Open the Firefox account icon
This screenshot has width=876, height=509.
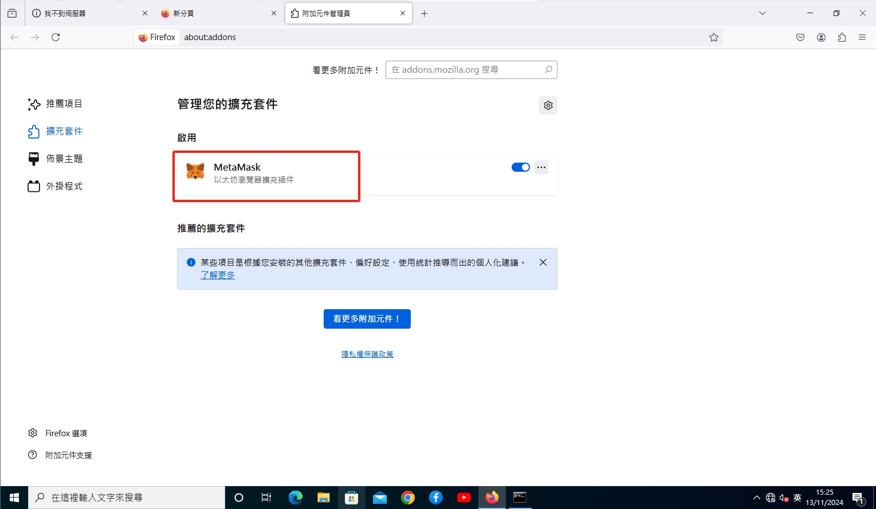click(x=821, y=37)
